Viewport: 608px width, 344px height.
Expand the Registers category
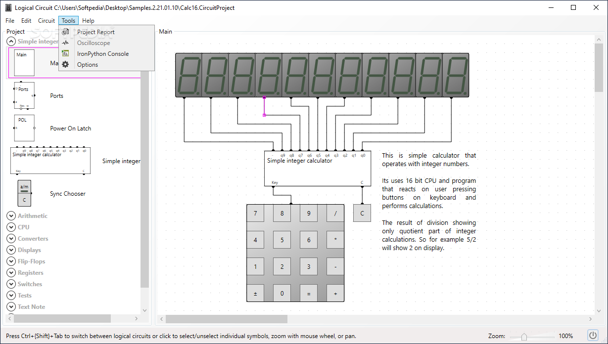click(11, 272)
